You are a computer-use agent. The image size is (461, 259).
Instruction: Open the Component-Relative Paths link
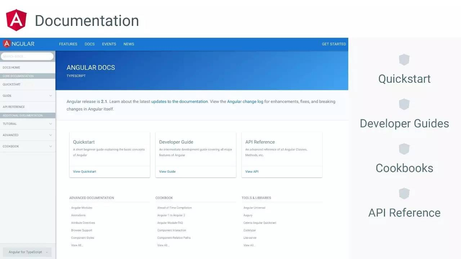click(174, 238)
